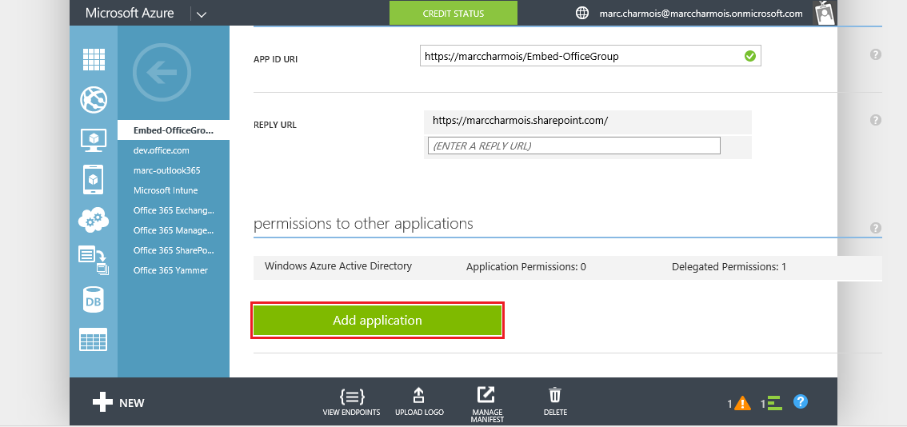Open the All Items grid icon
The width and height of the screenshot is (907, 427).
coord(94,59)
